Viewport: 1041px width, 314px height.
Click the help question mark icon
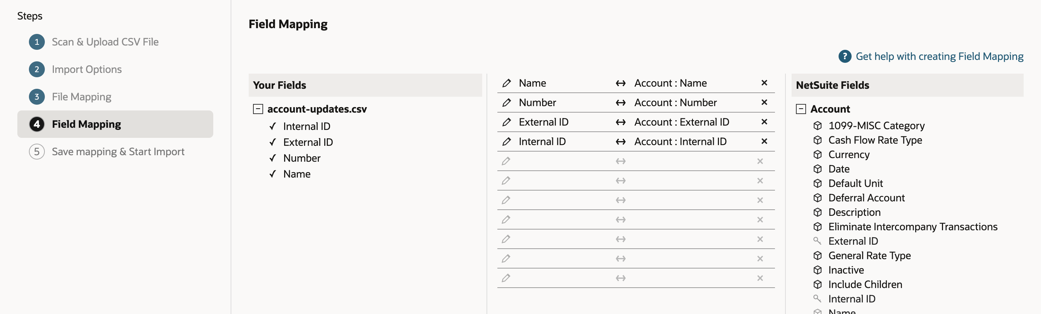tap(845, 56)
